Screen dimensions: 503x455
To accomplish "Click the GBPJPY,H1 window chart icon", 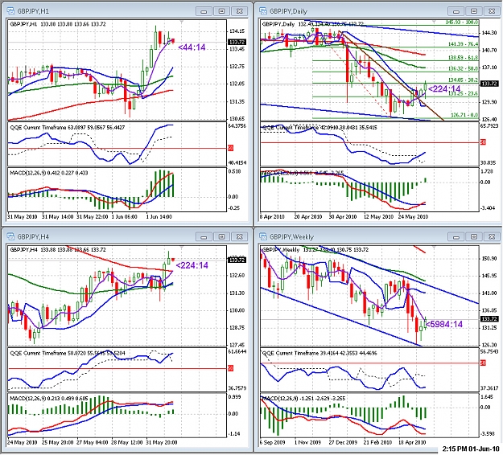I will click(x=10, y=11).
